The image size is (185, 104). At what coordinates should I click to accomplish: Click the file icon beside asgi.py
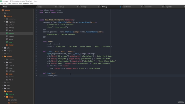point(7,68)
